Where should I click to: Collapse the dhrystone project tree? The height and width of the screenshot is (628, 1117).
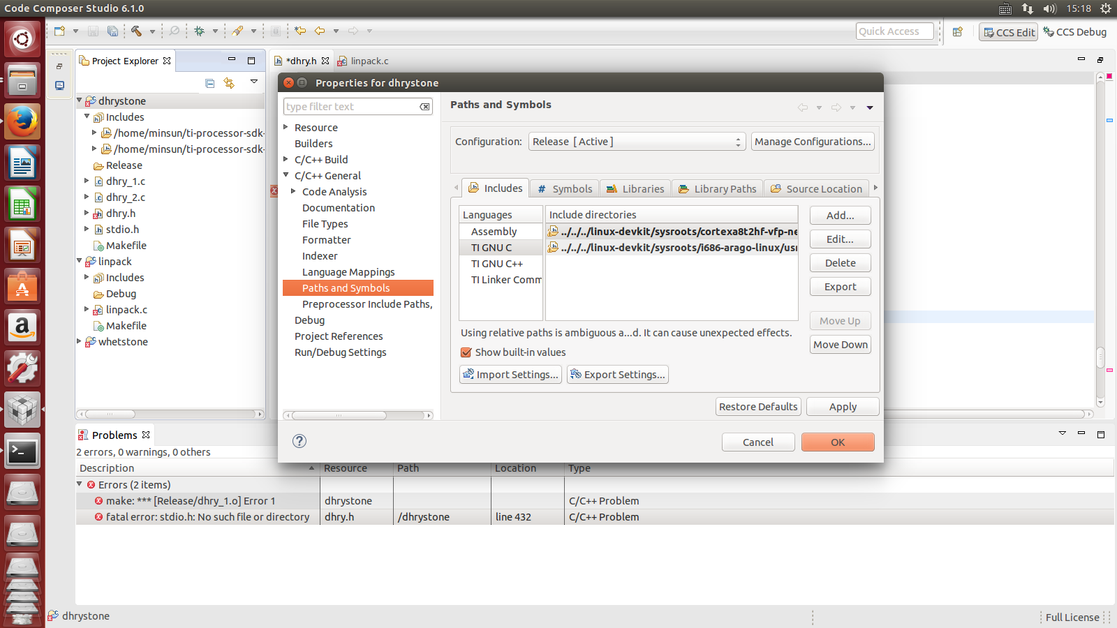(x=80, y=100)
